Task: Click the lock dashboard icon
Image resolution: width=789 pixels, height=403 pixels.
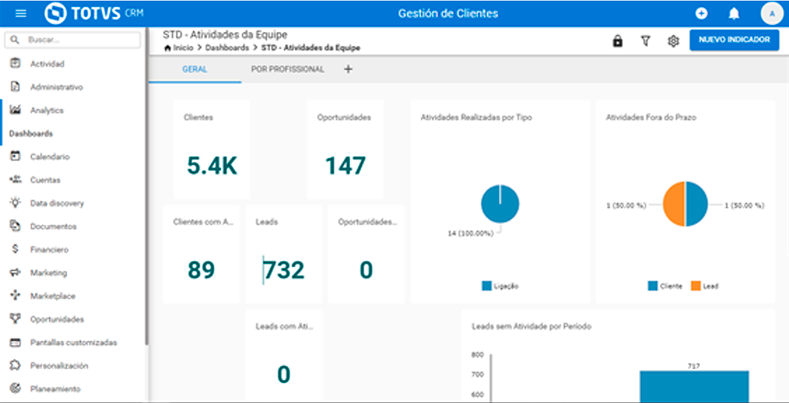Action: click(617, 41)
